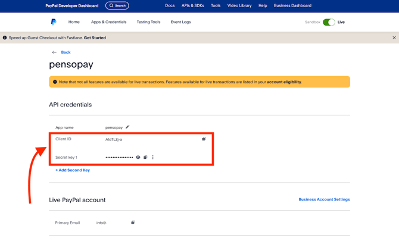The height and width of the screenshot is (245, 399).
Task: Open Event Logs tab
Action: 180,22
